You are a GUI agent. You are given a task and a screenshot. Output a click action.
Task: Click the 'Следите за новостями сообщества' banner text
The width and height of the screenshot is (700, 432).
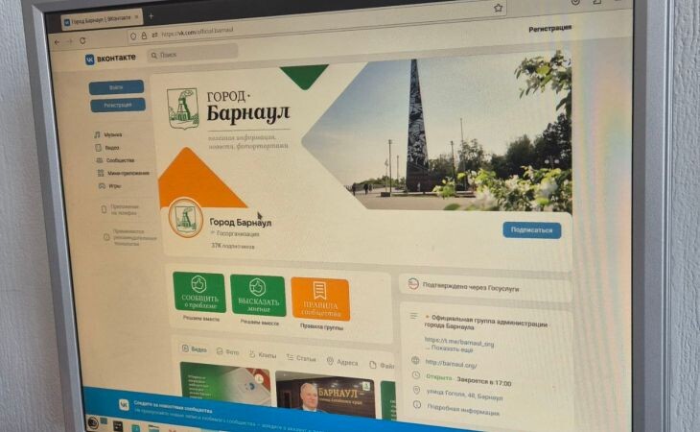(174, 406)
